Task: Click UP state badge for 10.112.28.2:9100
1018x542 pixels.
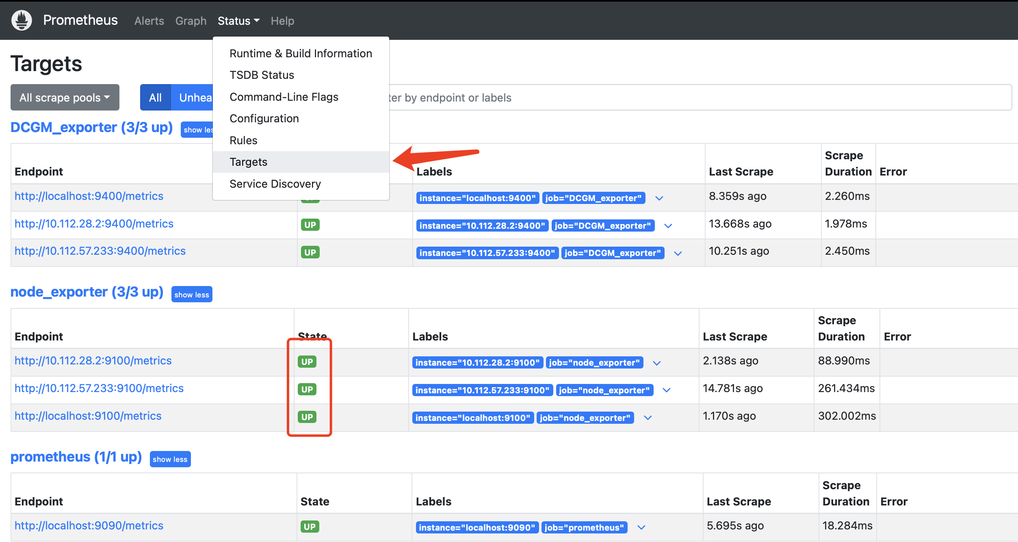Action: click(x=307, y=362)
